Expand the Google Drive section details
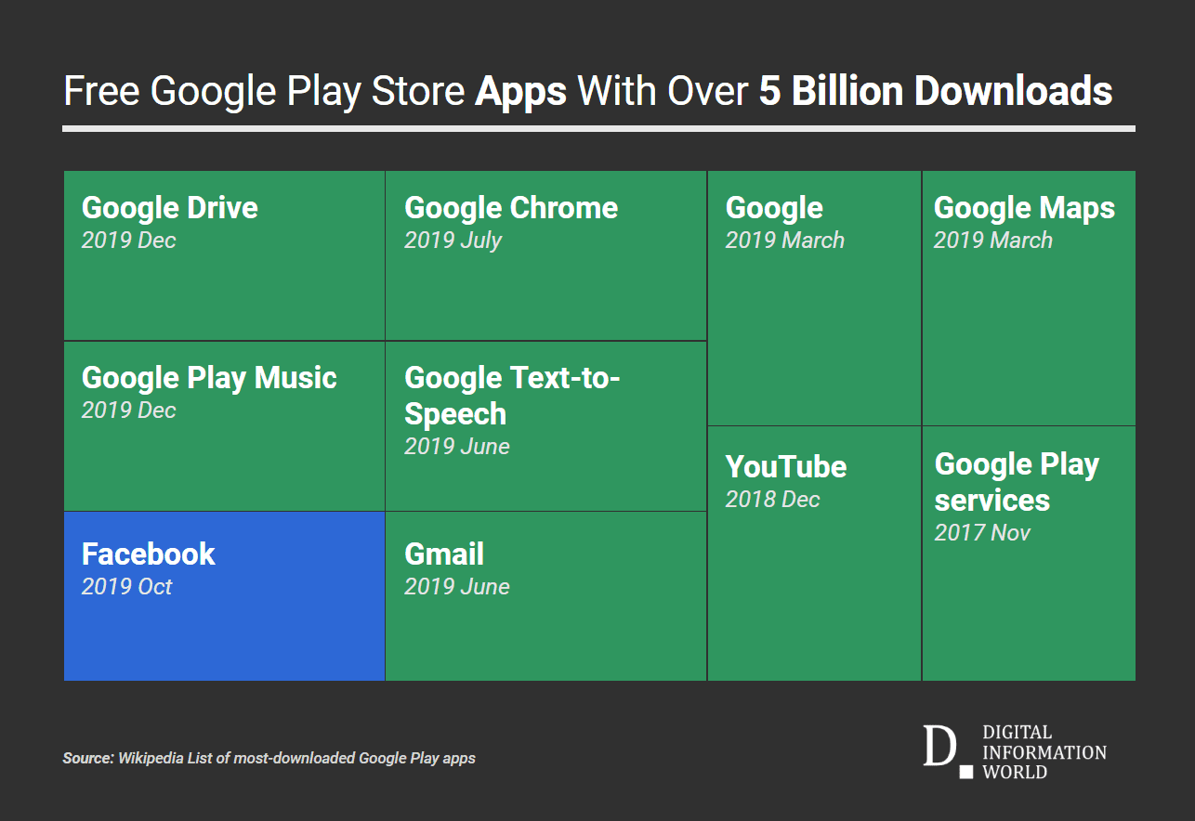This screenshot has height=821, width=1195. pos(223,254)
